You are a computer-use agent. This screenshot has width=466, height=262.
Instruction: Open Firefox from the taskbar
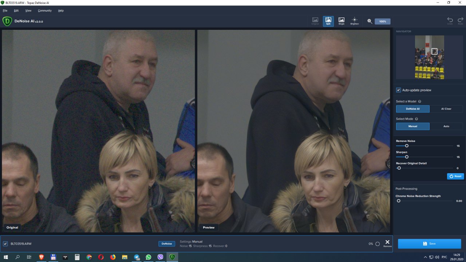pyautogui.click(x=113, y=257)
